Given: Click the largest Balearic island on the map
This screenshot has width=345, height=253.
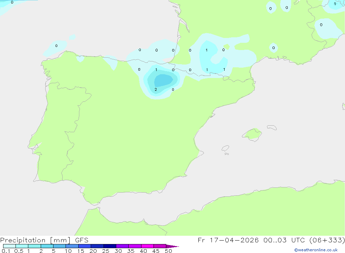Looking at the screenshot, I should tap(252, 134).
